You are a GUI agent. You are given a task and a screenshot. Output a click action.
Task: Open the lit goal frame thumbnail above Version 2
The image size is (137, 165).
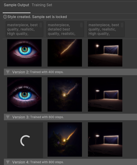pos(105,53)
